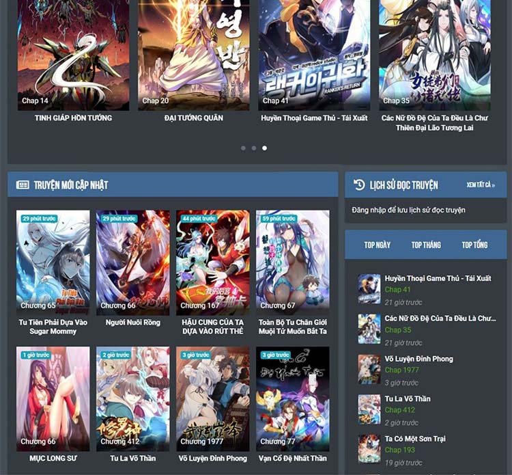Open Vạn Cổ Đệ Nhất Thần cover
Screen dimensions: 512x475
[x=292, y=398]
